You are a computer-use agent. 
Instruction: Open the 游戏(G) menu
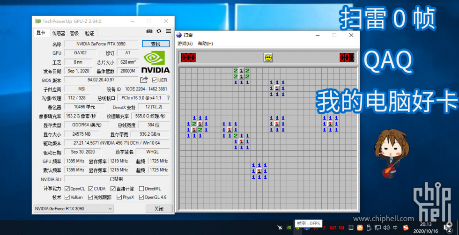[185, 44]
